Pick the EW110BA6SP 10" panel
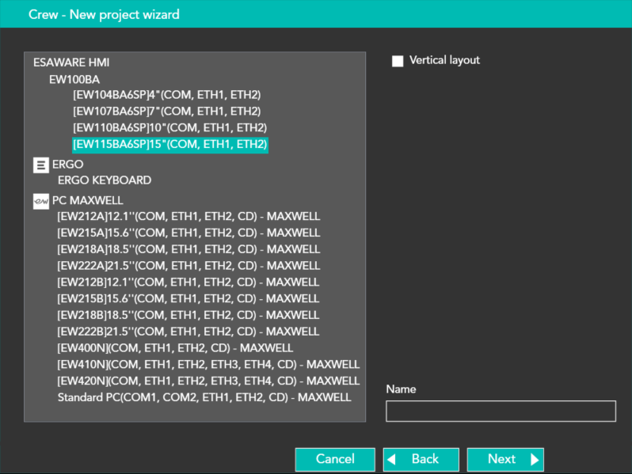Viewport: 632px width, 474px height. [169, 128]
